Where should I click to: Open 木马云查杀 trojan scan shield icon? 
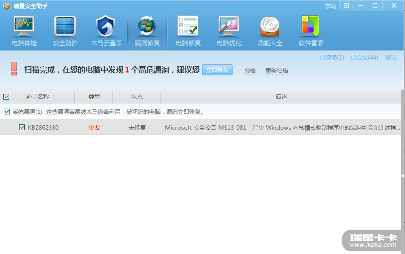point(106,31)
